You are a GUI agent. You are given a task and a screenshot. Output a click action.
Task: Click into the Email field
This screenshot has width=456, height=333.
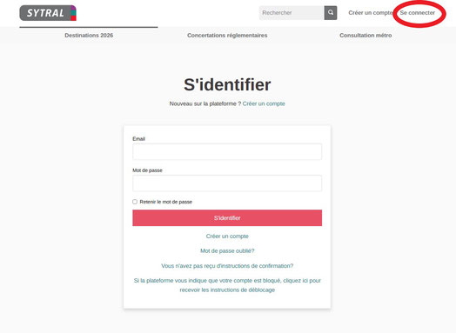pyautogui.click(x=227, y=151)
